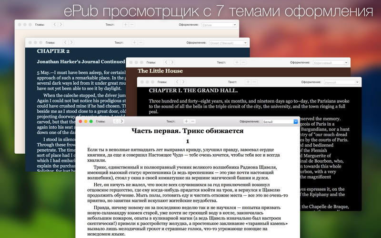Image resolution: width=381 pixels, height=238 pixels.
Task: Go to previous chapter in the Сепия window
Action: pyautogui.click(x=55, y=24)
